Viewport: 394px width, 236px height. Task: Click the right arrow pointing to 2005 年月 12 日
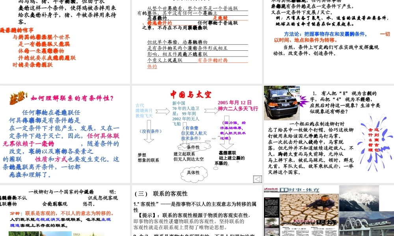(x=211, y=111)
